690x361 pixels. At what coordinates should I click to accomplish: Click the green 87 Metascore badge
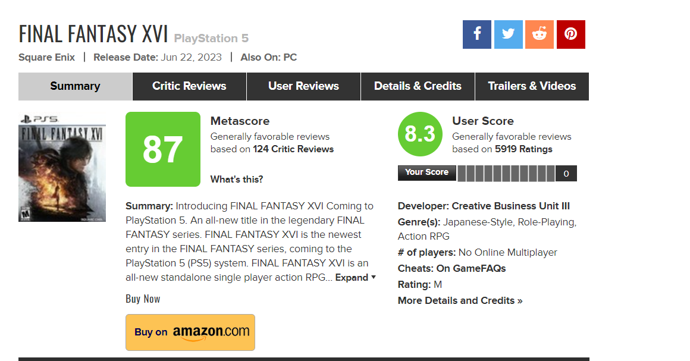(163, 149)
